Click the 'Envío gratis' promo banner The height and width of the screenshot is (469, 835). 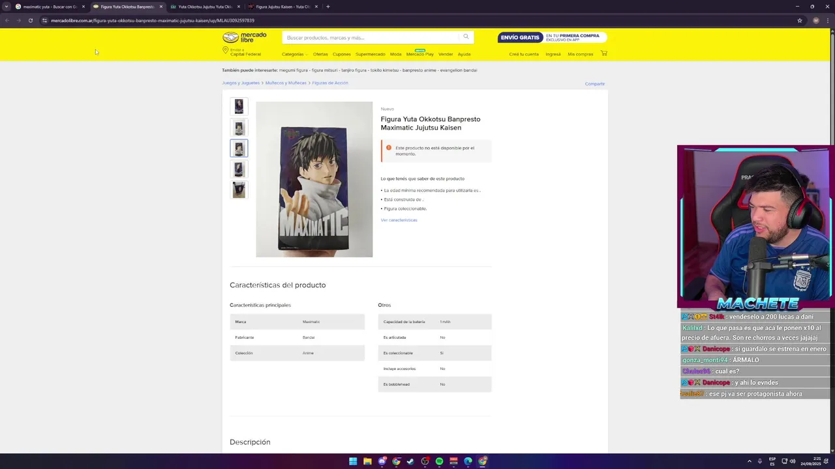(x=552, y=37)
